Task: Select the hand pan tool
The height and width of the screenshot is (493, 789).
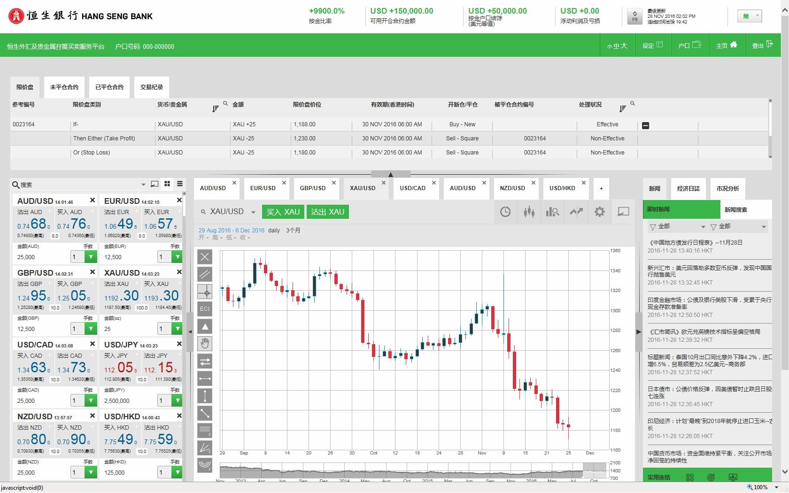Action: coord(205,344)
